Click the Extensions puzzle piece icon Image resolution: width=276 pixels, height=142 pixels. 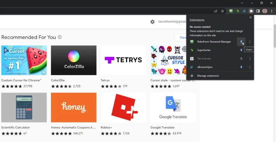tap(251, 11)
